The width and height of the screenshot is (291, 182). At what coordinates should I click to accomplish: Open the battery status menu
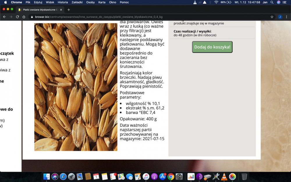(226, 2)
